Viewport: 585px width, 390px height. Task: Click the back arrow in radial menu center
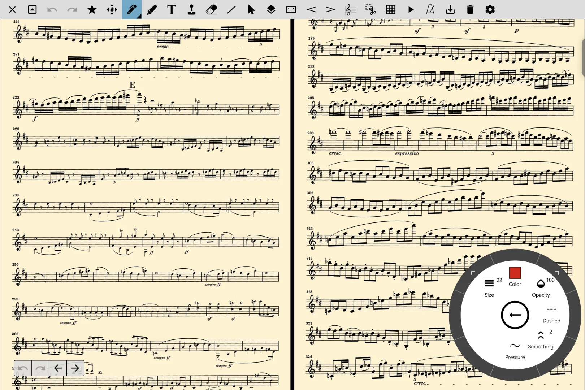tap(515, 315)
